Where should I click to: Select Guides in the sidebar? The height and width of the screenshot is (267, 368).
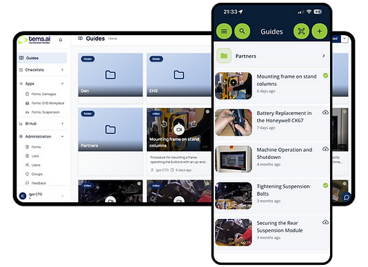click(x=43, y=58)
